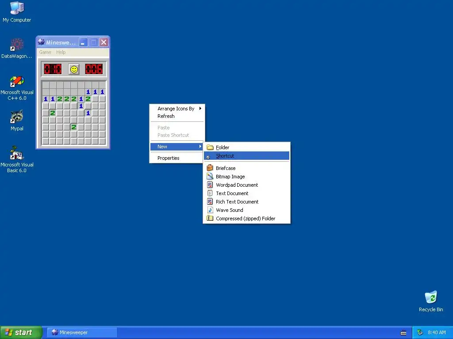Click the system tray network icon
Image resolution: width=453 pixels, height=339 pixels.
point(420,332)
